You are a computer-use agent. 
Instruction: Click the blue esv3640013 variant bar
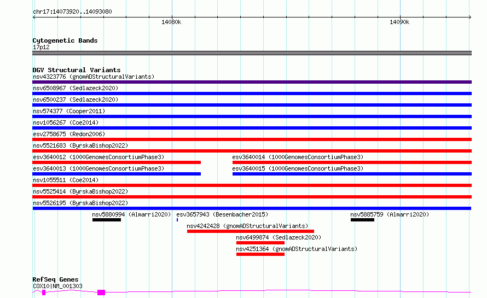click(x=117, y=174)
